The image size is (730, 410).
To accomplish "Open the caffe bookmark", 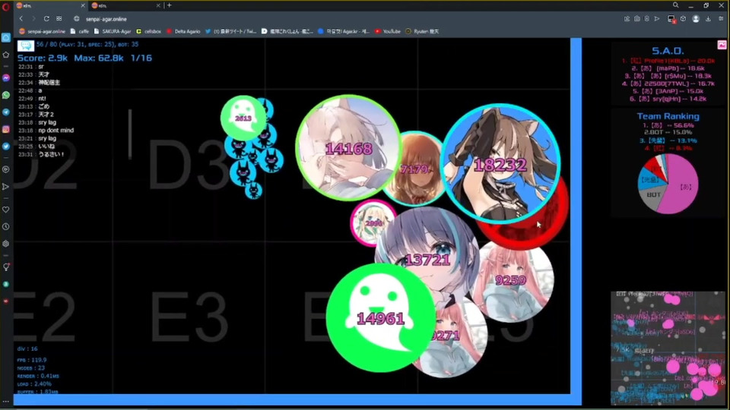I will coord(80,31).
